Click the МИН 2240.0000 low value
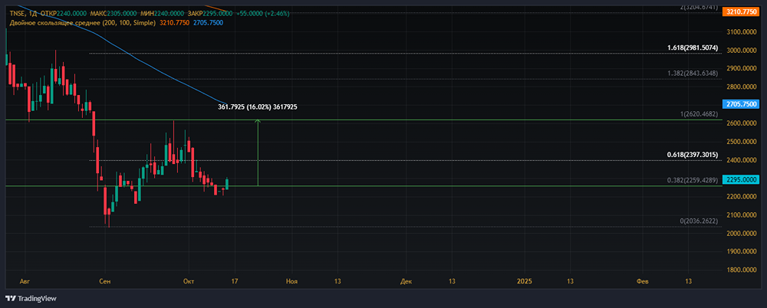This screenshot has width=767, height=308. (161, 14)
